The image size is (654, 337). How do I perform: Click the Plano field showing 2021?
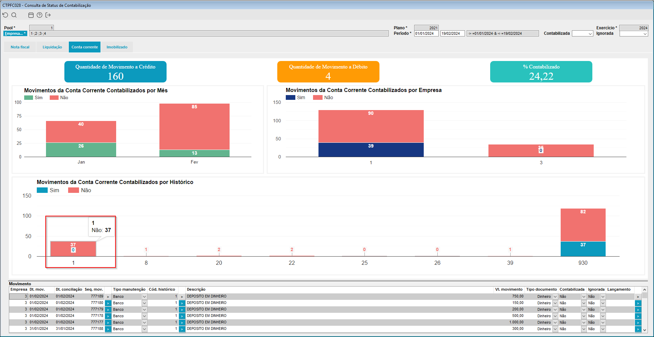[426, 28]
